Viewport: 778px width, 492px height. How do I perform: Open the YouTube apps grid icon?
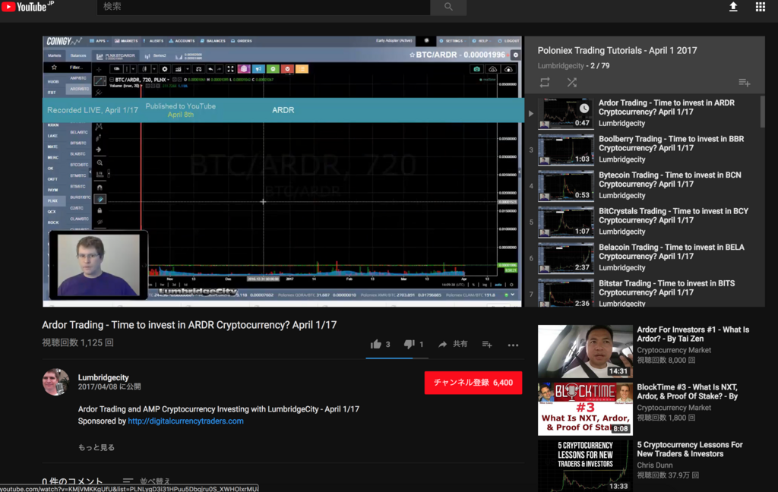pyautogui.click(x=760, y=7)
